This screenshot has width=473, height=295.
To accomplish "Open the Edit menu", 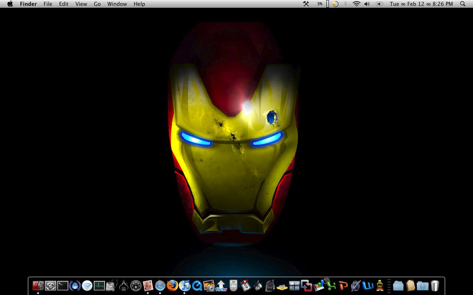I will pyautogui.click(x=64, y=4).
